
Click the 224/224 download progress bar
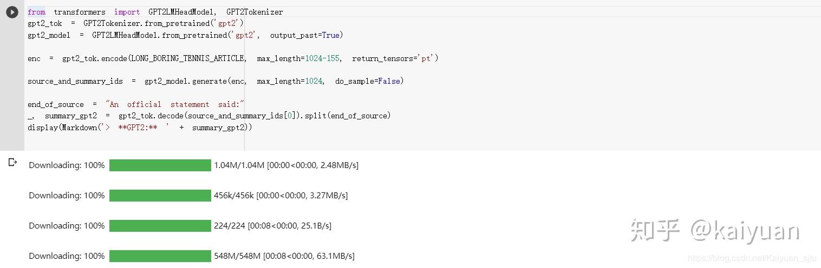160,226
